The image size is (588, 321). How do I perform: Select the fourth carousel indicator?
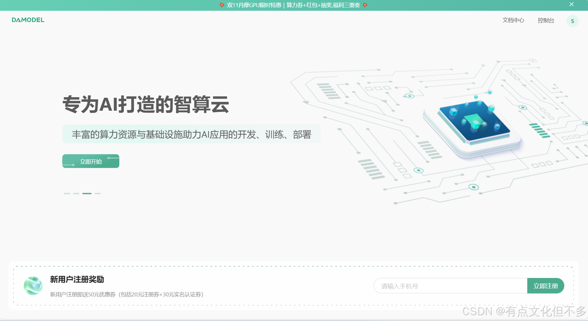point(98,193)
